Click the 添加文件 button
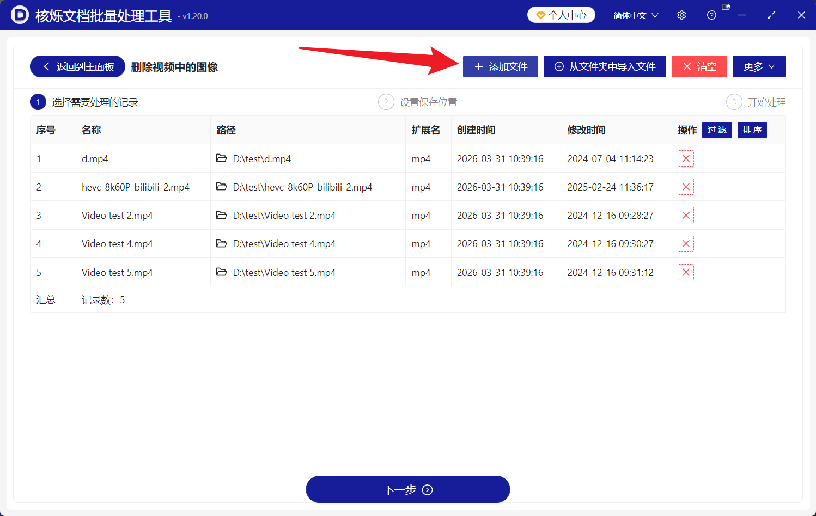The image size is (816, 516). tap(500, 66)
